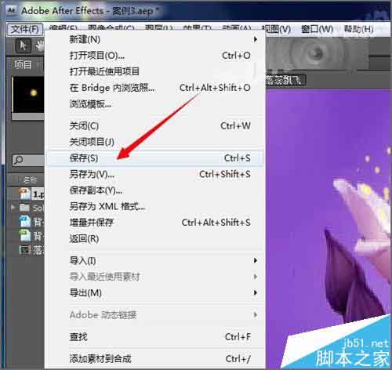Click the After Effects app icon
The image size is (392, 370).
(11, 10)
